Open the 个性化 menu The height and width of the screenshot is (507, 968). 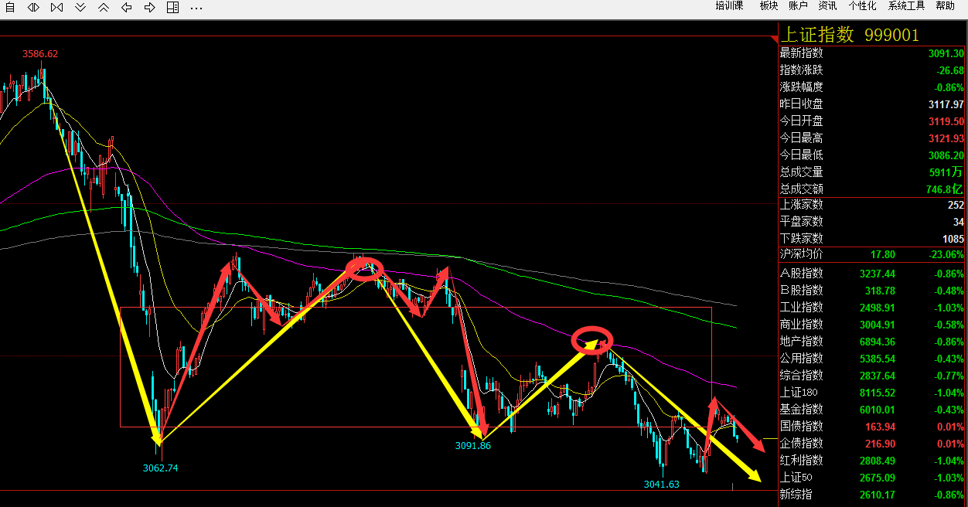862,6
